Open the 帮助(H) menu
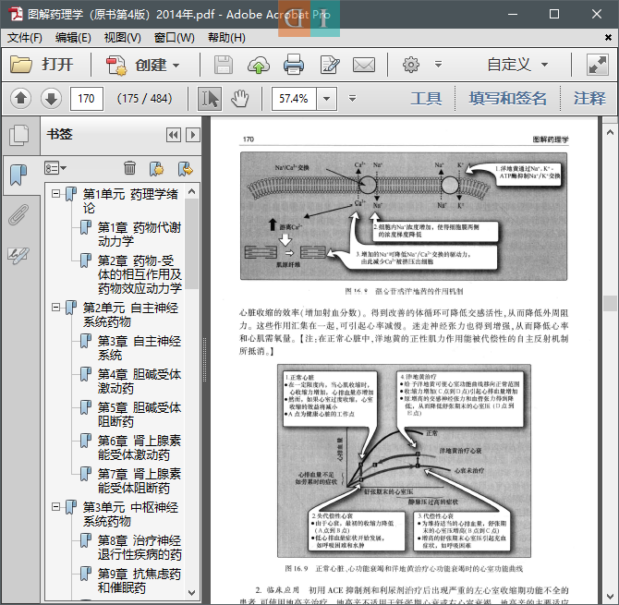The height and width of the screenshot is (605, 619). tap(226, 38)
